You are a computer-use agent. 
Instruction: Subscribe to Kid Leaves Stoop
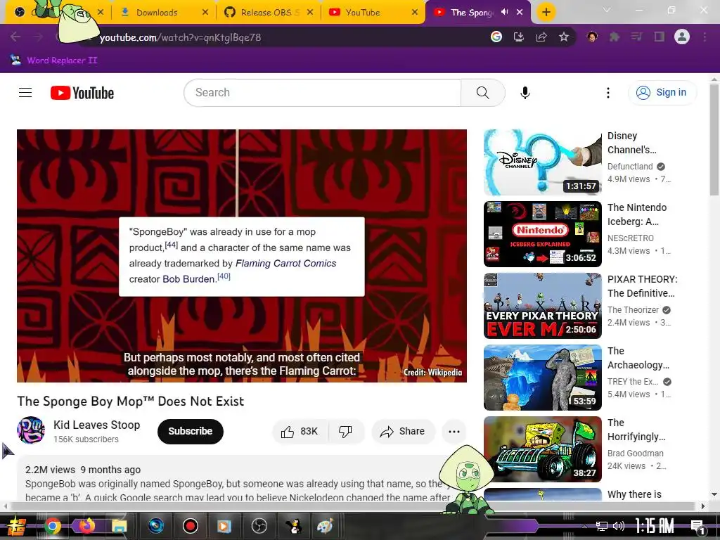(x=190, y=431)
